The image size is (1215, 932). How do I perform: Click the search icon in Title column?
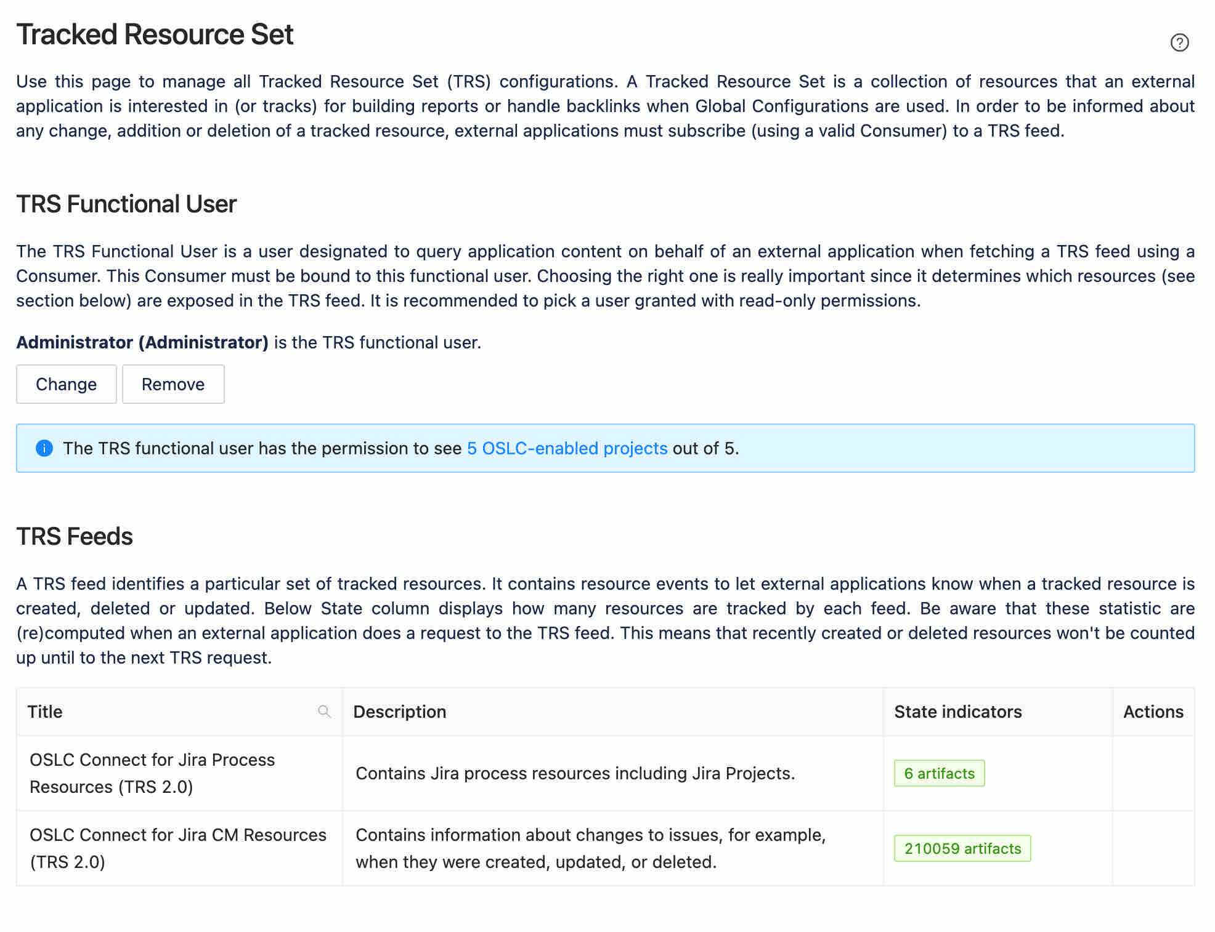pos(324,712)
